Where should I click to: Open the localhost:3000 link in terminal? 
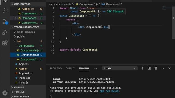coord(94,79)
